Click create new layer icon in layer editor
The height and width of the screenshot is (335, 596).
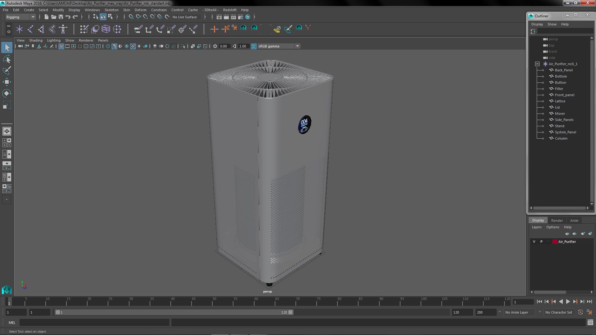(583, 234)
